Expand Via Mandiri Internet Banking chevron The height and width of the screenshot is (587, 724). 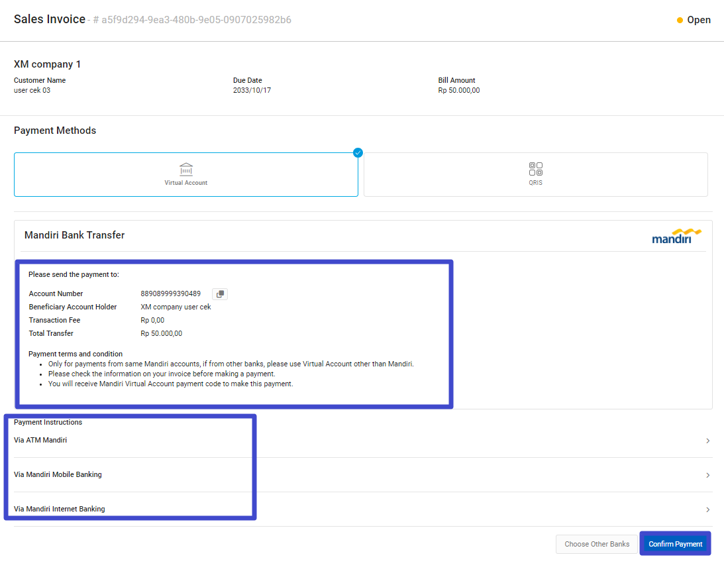708,510
